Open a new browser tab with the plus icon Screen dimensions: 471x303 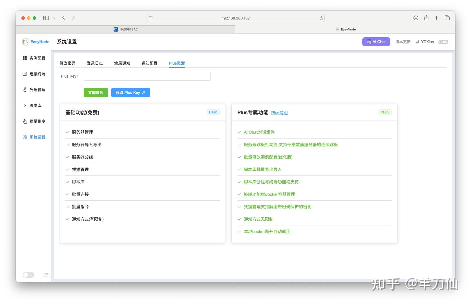point(436,18)
